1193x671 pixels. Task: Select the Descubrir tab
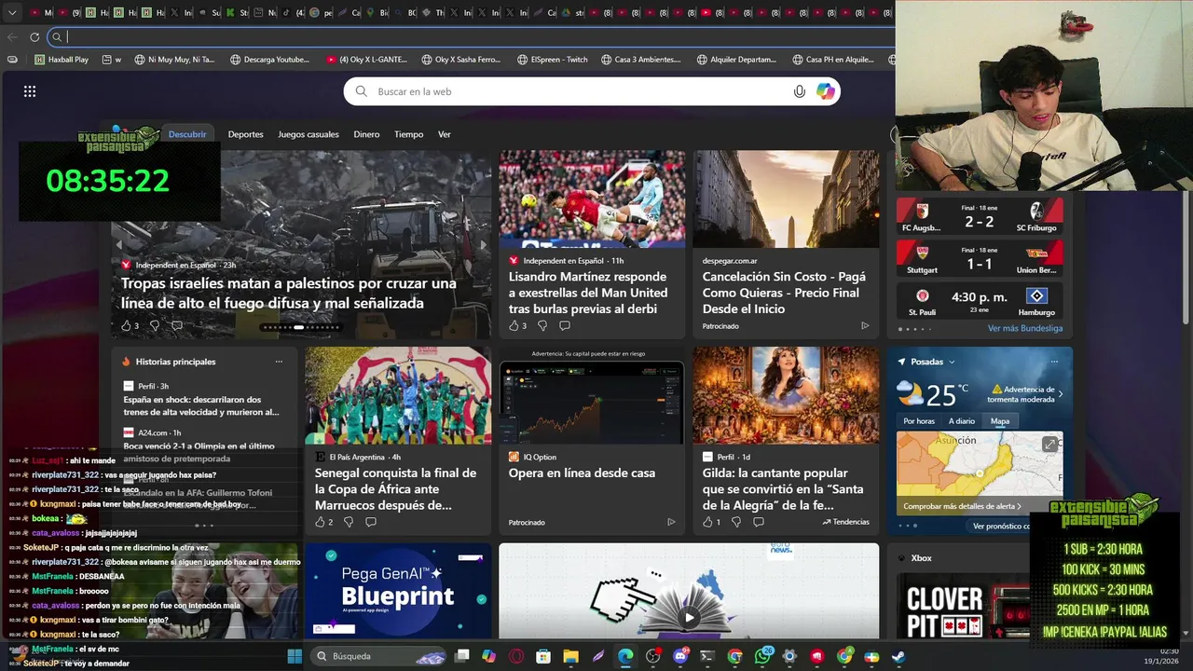pos(187,134)
